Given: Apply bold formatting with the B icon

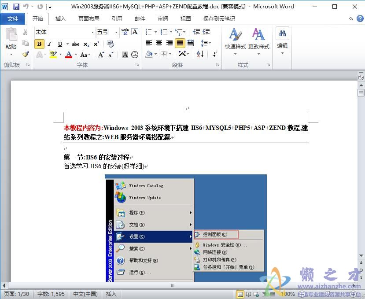Looking at the screenshot, I should pos(39,44).
